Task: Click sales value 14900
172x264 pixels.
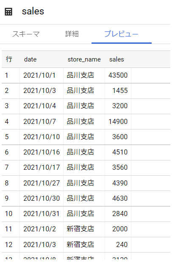Action: [118, 121]
